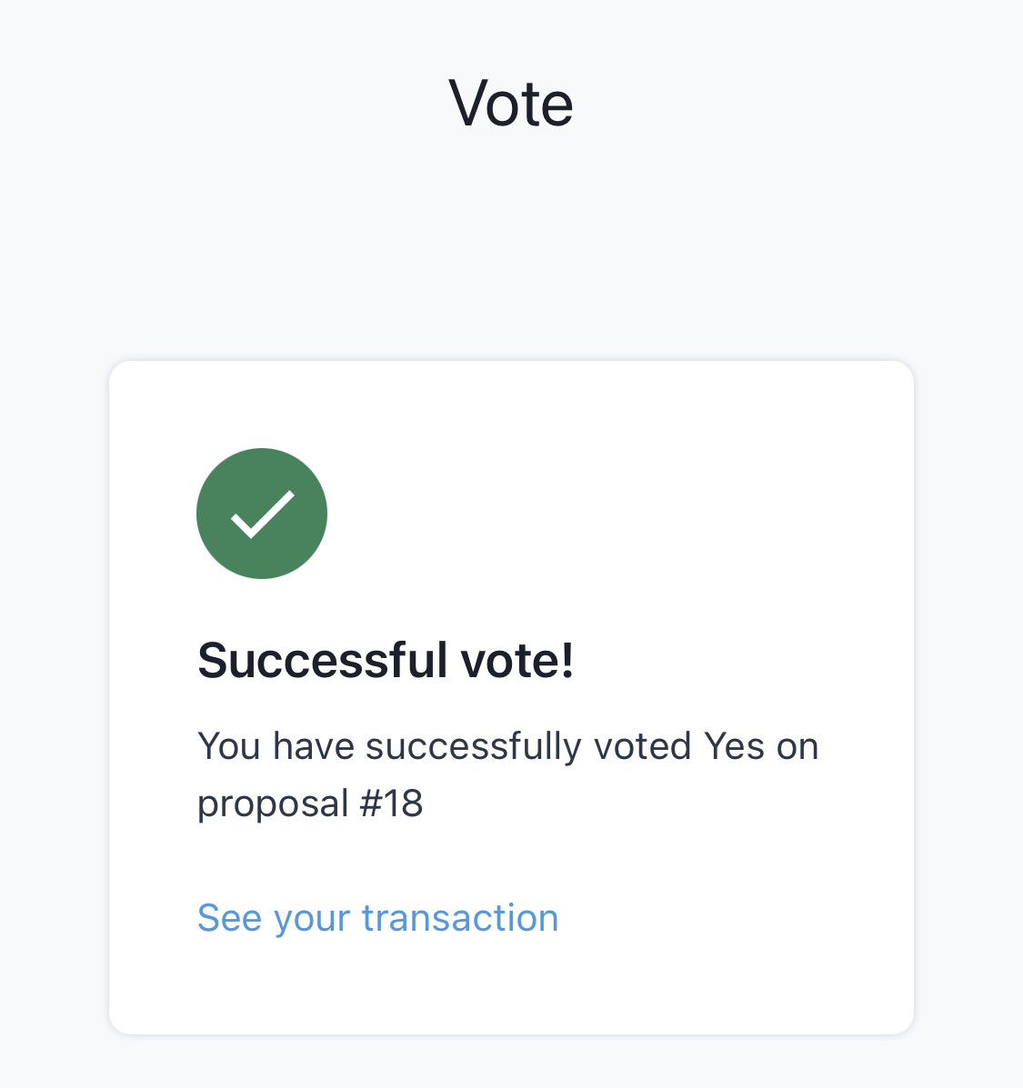
Task: Click the word proposal in the message
Action: pyautogui.click(x=273, y=805)
